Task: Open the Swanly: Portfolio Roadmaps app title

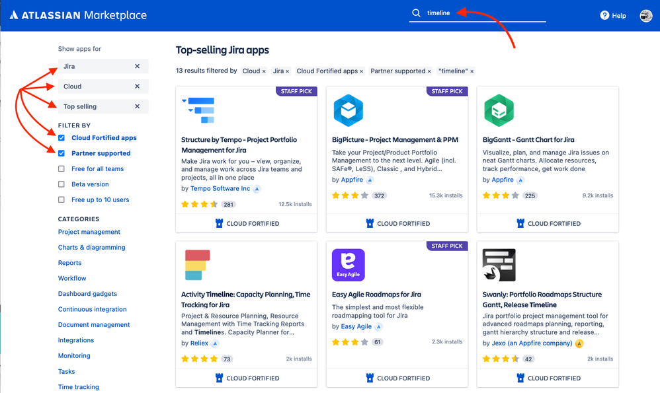Action: pyautogui.click(x=542, y=300)
